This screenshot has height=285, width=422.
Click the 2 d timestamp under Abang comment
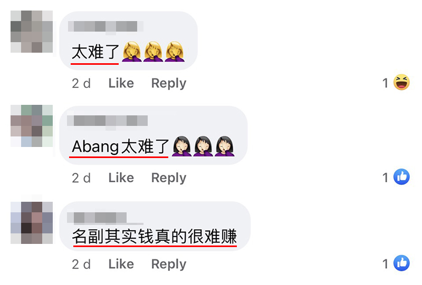81,178
